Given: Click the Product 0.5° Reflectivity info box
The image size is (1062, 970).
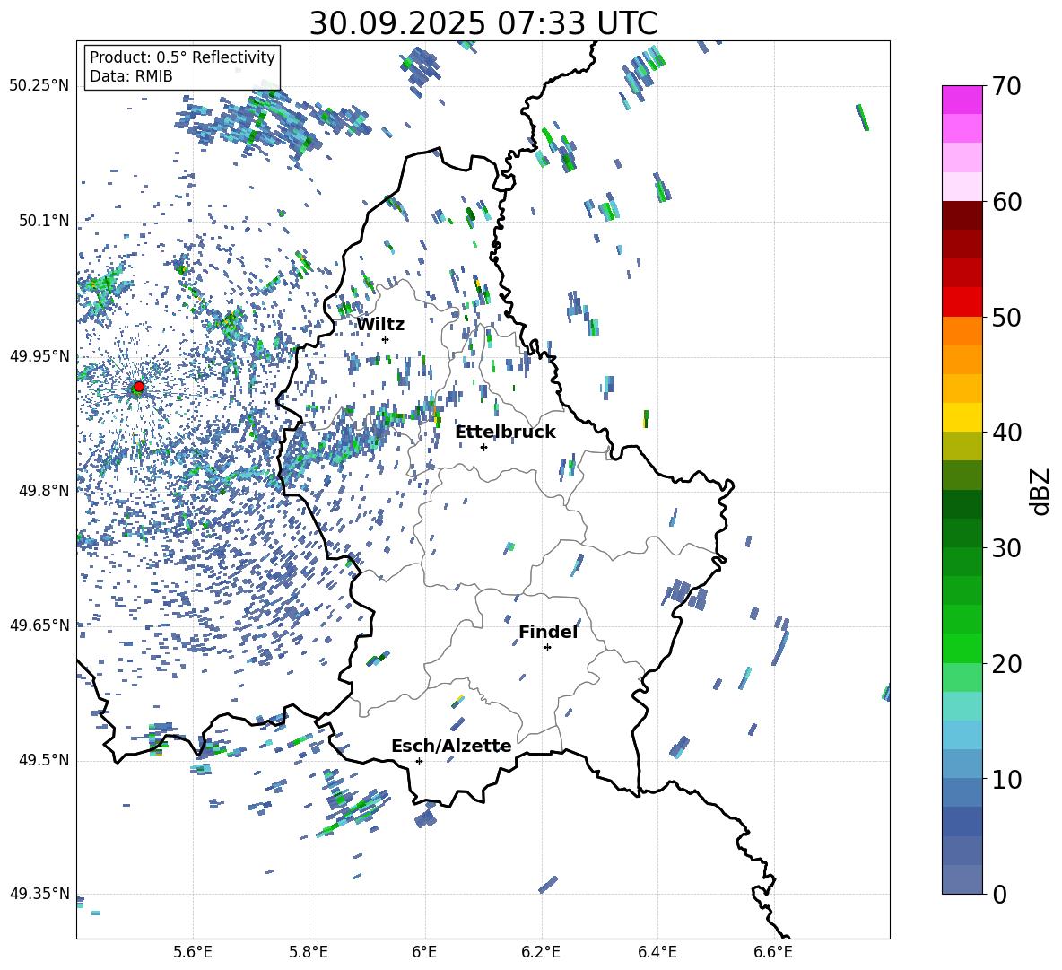Looking at the screenshot, I should click(182, 67).
